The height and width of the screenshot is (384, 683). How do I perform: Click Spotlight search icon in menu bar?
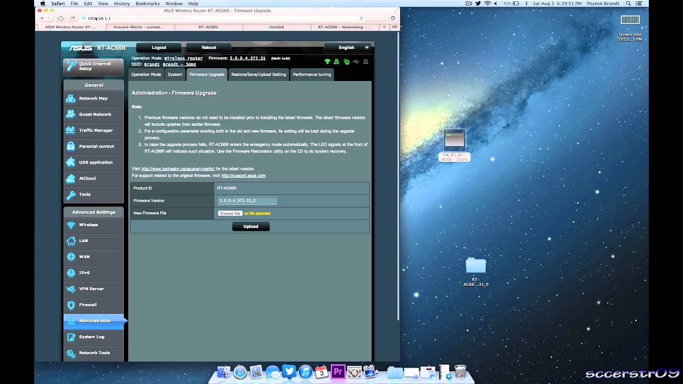[628, 3]
